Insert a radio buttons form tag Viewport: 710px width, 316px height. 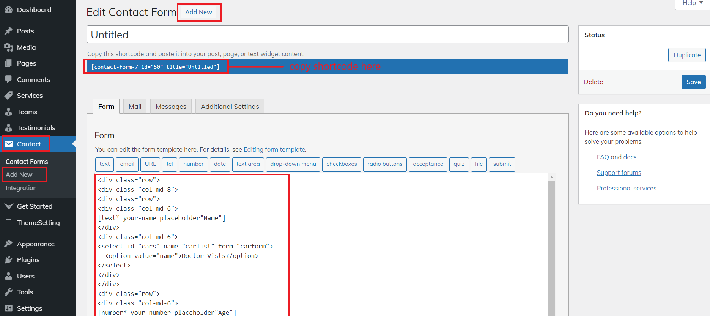385,164
